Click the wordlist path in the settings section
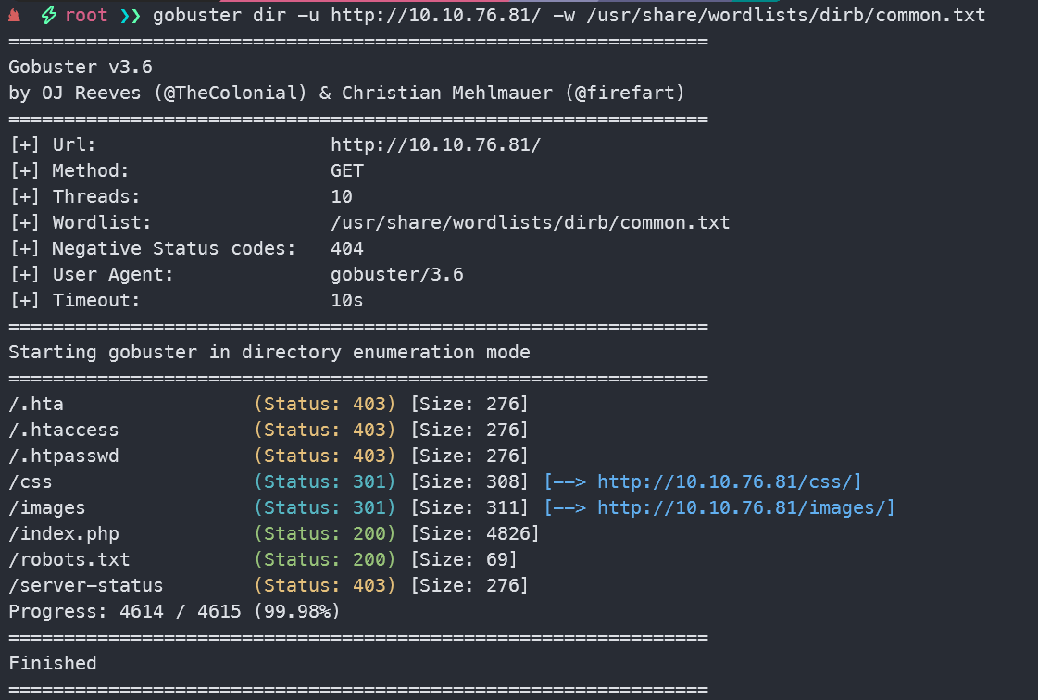 (530, 222)
